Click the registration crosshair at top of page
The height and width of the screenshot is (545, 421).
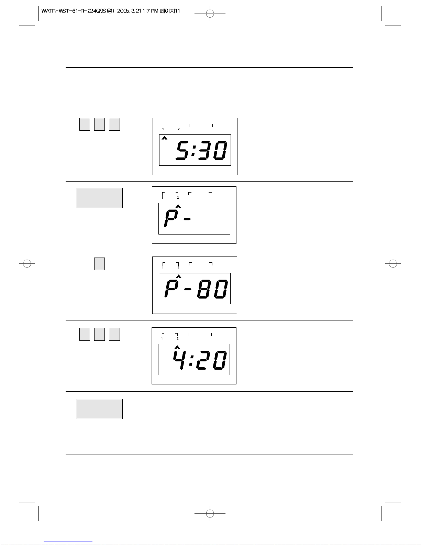click(210, 14)
